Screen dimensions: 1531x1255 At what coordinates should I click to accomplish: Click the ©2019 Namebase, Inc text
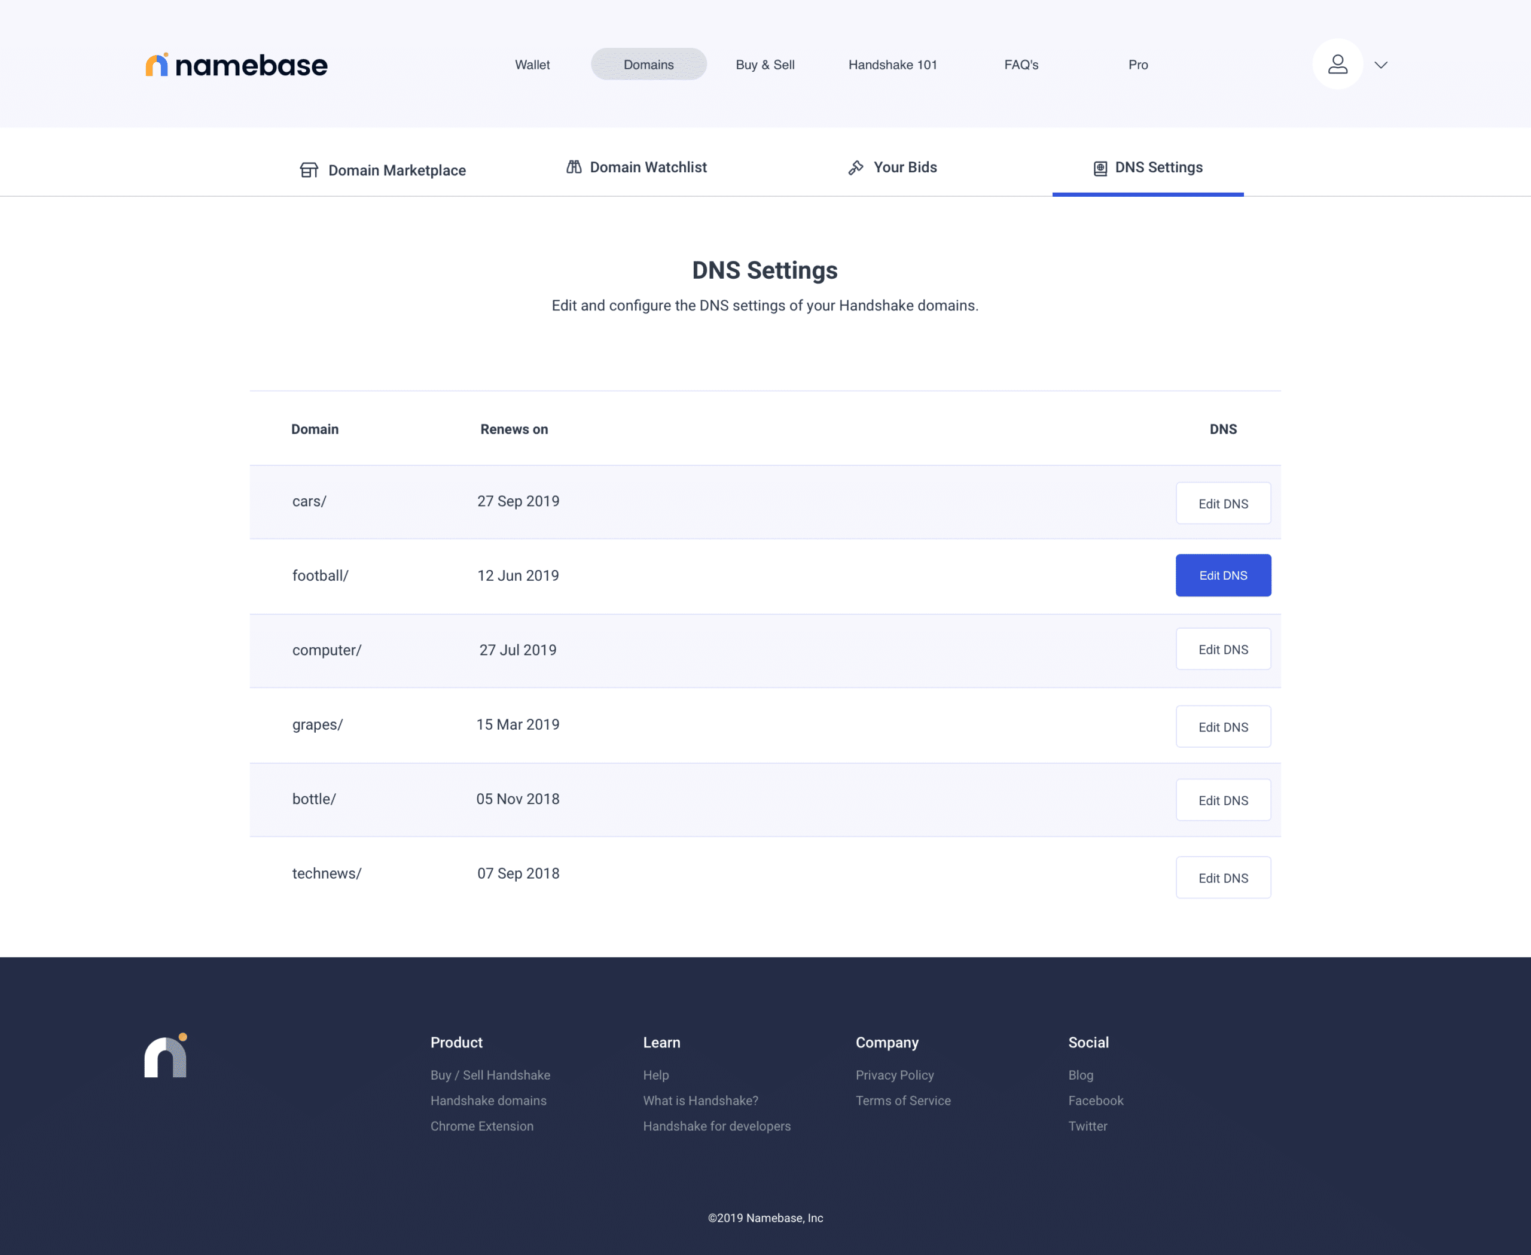point(765,1218)
